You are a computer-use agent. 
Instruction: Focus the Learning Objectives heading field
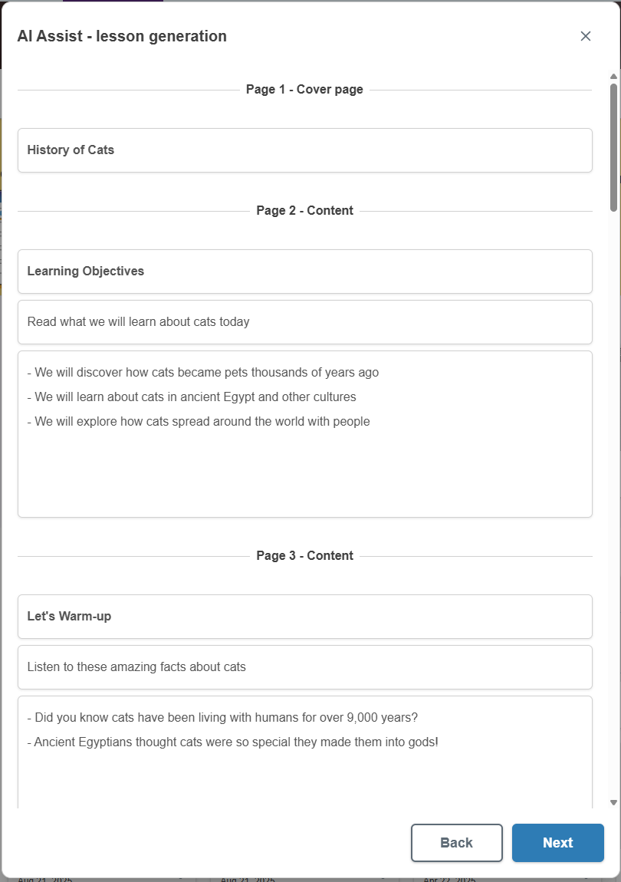coord(304,272)
